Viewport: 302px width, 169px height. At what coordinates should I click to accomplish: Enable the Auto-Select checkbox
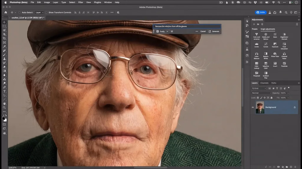(19, 12)
